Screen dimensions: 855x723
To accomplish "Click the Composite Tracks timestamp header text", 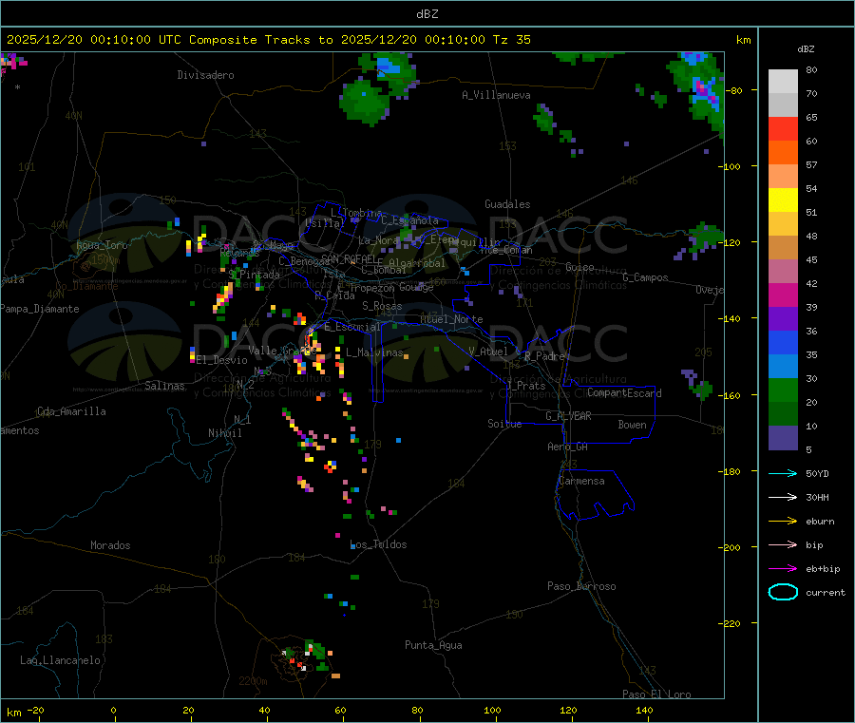I will 268,40.
